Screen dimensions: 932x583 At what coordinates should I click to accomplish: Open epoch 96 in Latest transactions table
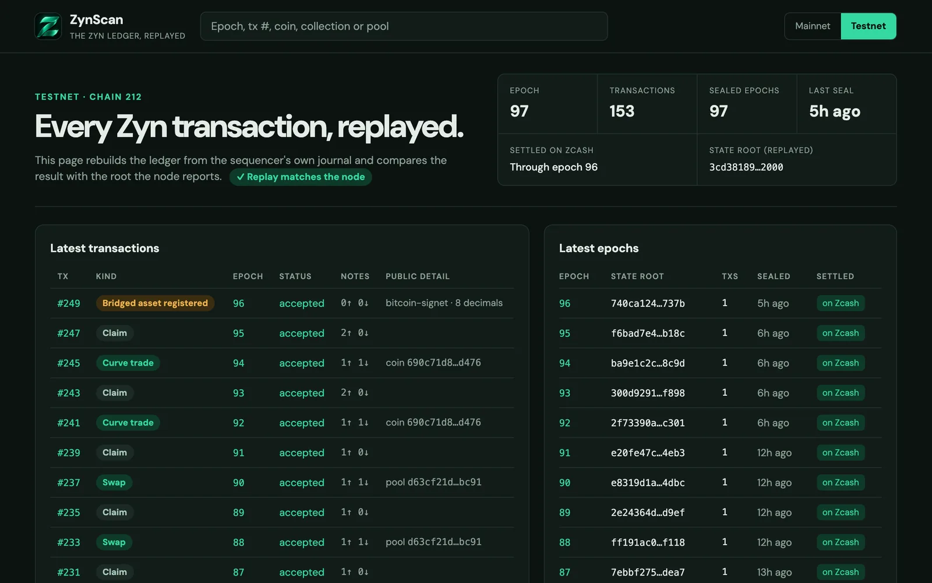pos(239,303)
